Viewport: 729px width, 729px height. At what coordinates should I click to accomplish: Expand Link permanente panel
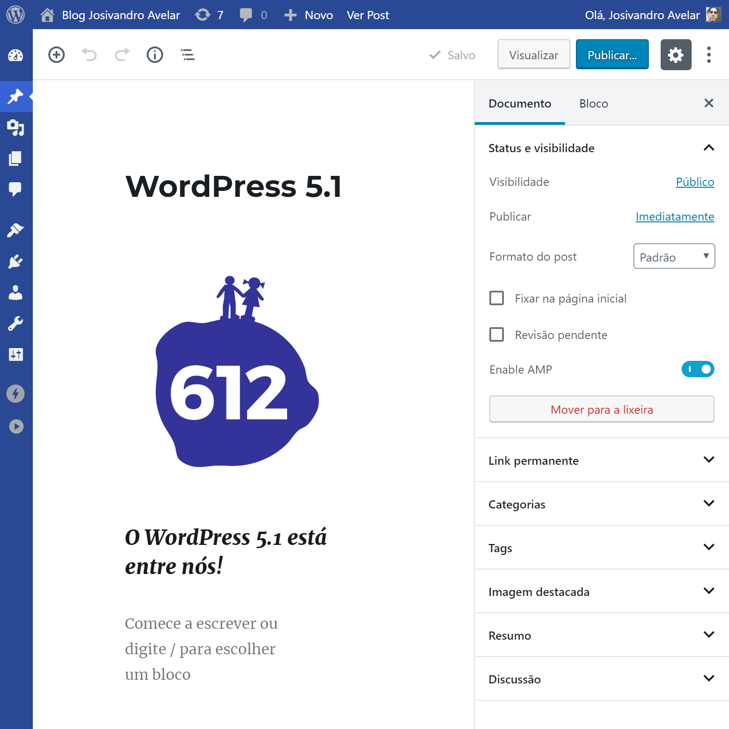[601, 460]
